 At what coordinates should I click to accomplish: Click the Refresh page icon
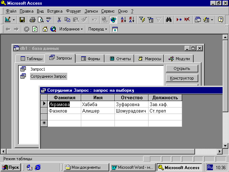tap(35, 29)
